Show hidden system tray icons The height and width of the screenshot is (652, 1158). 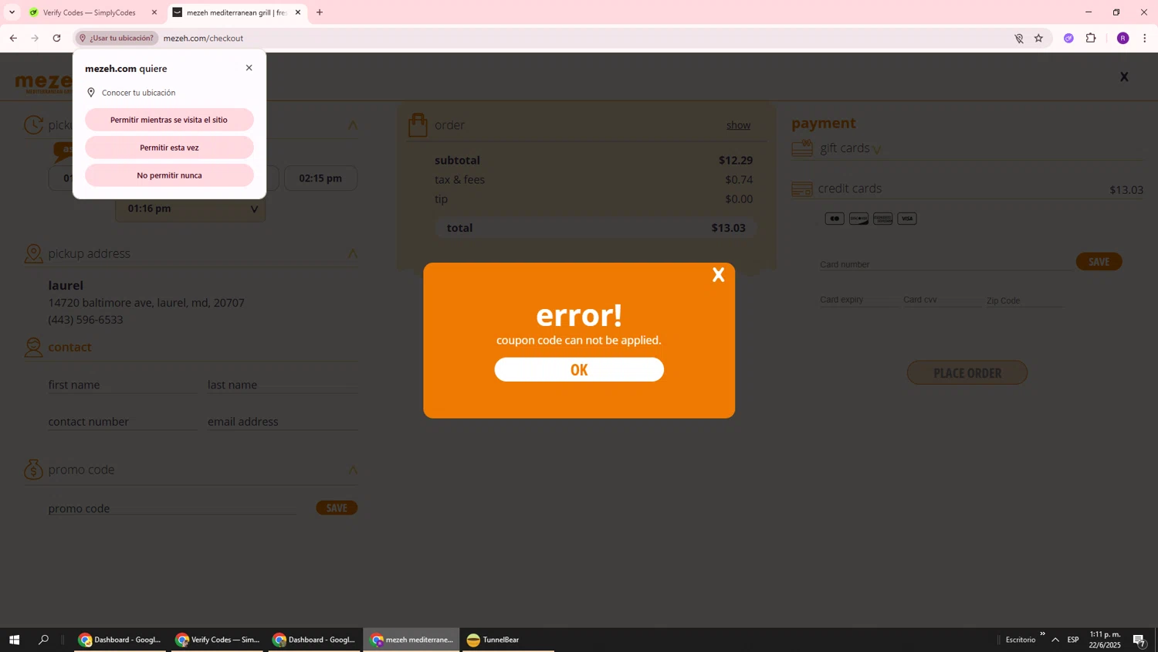coord(1055,640)
